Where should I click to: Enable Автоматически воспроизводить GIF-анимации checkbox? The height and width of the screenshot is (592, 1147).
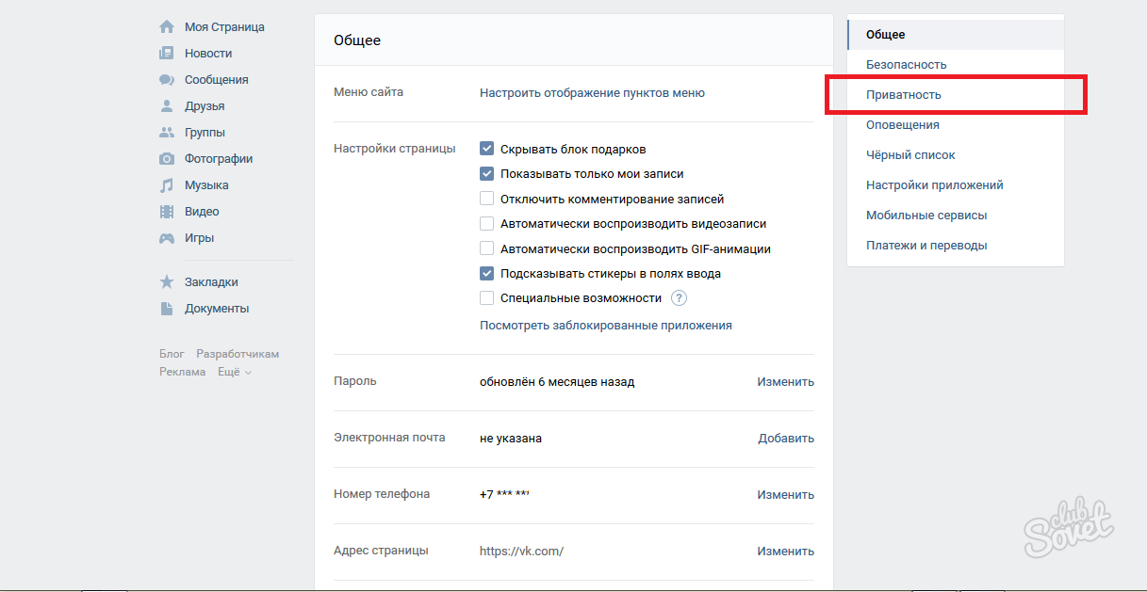pyautogui.click(x=487, y=248)
